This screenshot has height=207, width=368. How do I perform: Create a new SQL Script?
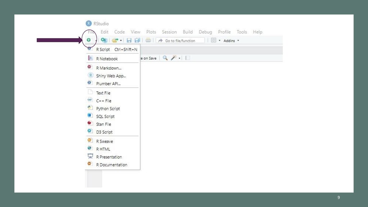click(x=113, y=116)
